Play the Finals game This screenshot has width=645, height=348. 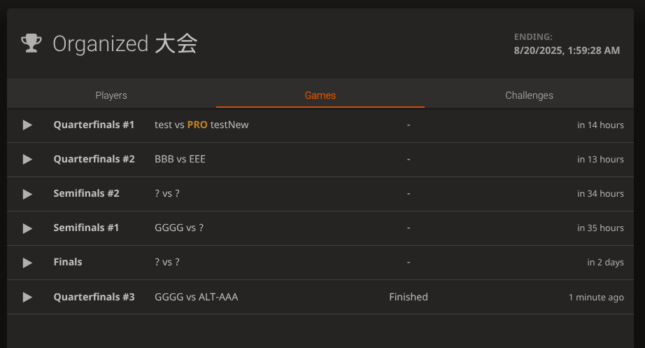point(27,263)
